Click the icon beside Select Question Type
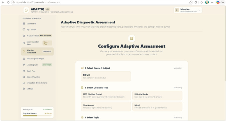 tap(82, 88)
